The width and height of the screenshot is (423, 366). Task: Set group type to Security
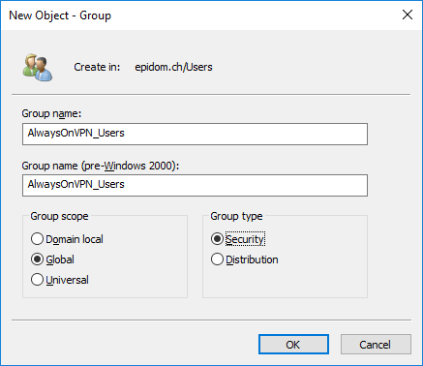[x=238, y=239]
